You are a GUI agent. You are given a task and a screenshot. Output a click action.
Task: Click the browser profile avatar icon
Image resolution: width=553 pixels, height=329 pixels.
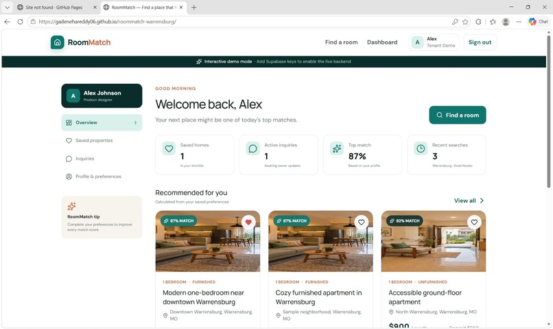point(506,22)
